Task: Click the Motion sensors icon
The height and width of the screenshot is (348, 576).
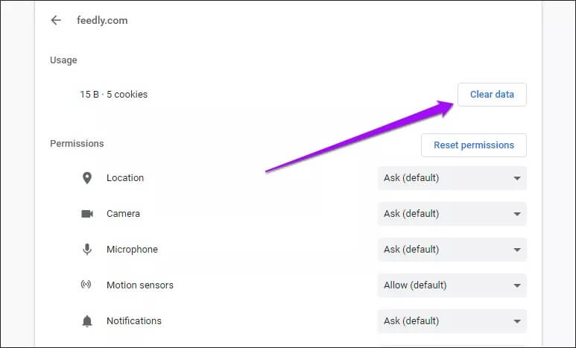Action: click(87, 285)
